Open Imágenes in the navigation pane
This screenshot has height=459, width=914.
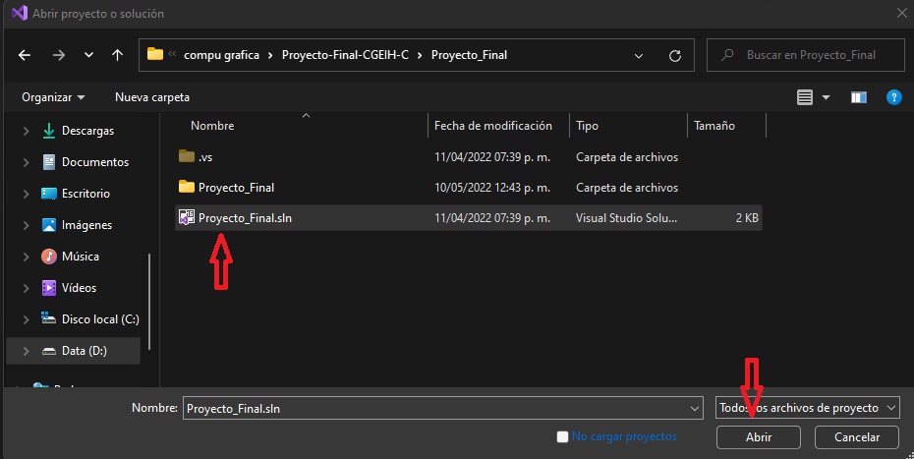[86, 225]
